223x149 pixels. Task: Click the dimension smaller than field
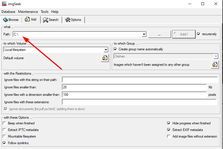tap(134, 95)
